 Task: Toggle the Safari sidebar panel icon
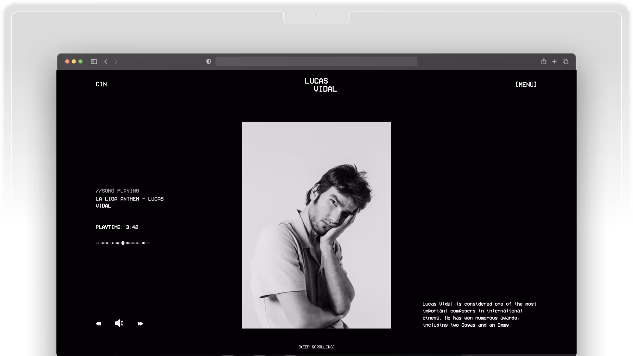[x=94, y=62]
